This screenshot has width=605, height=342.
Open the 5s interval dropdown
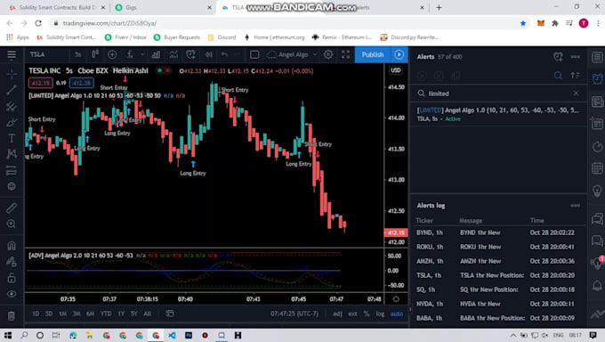click(78, 54)
